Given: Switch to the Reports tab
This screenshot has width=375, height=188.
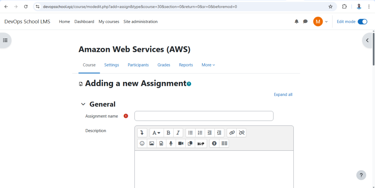Looking at the screenshot, I should [186, 65].
